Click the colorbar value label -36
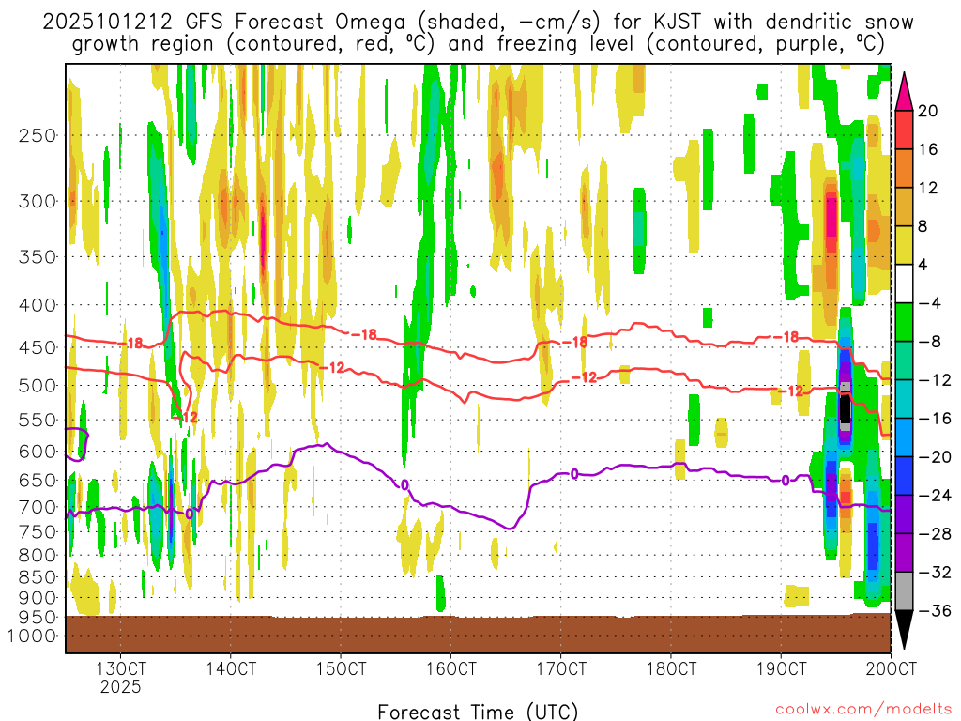Screen dimensions: 961x721 coord(935,610)
